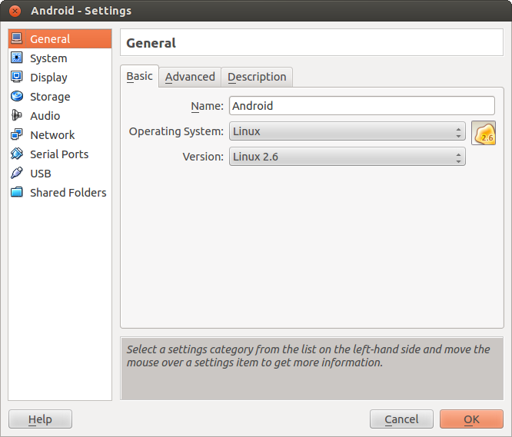Open Serial Ports settings icon
This screenshot has height=437, width=512.
click(16, 154)
